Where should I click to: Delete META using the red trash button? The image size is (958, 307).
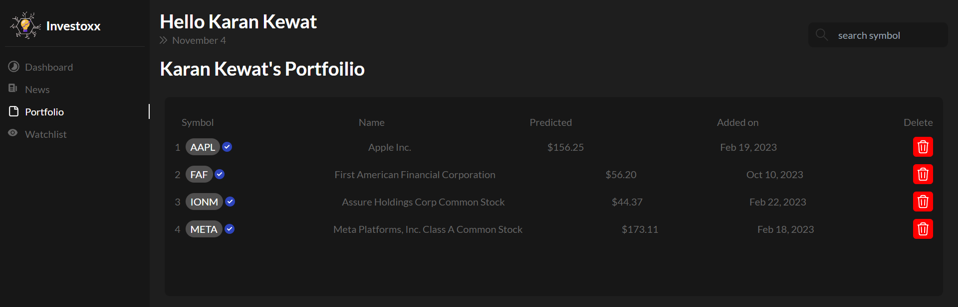coord(923,229)
